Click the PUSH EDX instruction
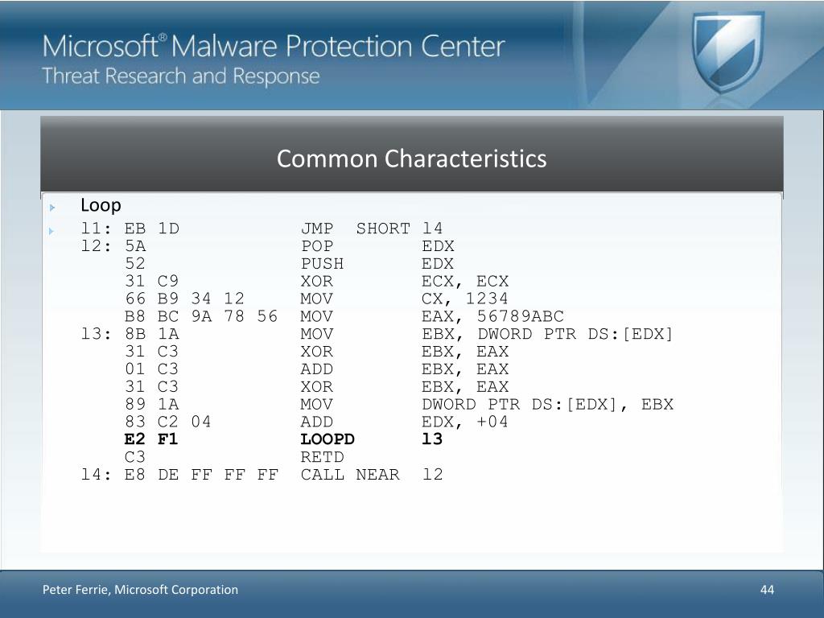The width and height of the screenshot is (824, 618). pyautogui.click(x=377, y=264)
